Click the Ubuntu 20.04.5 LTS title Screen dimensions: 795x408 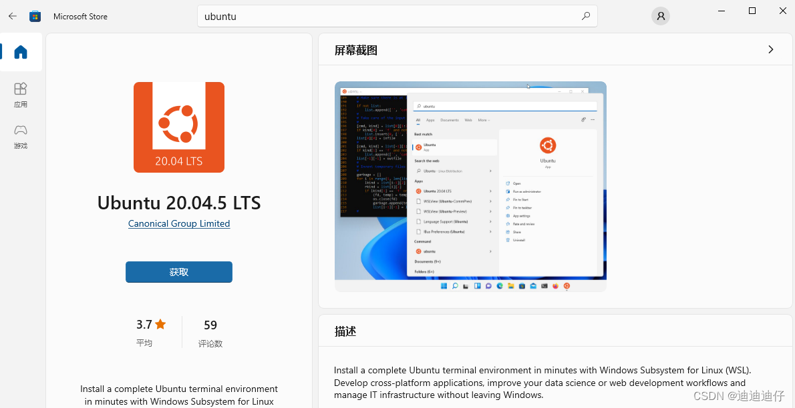pos(179,203)
